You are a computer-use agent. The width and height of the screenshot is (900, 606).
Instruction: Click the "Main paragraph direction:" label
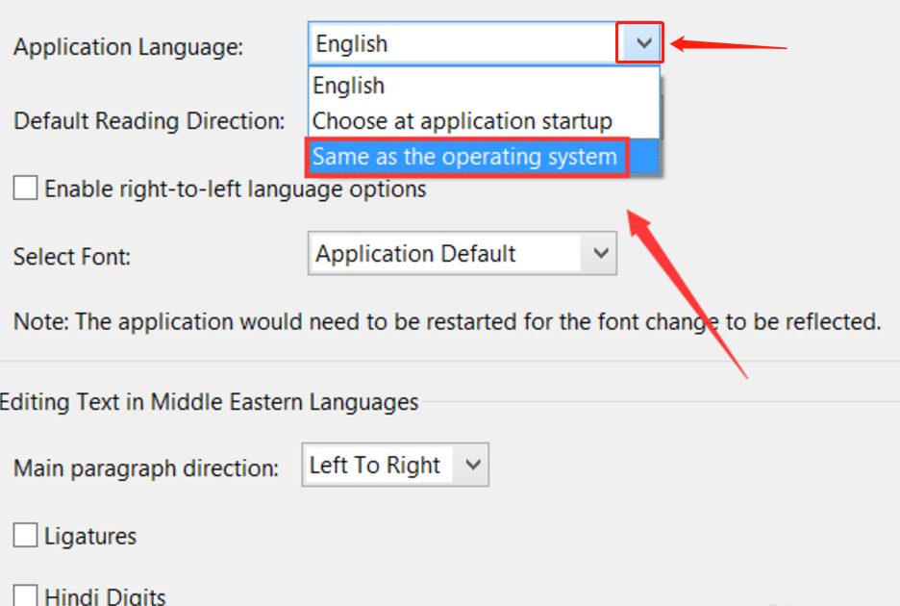click(x=146, y=469)
